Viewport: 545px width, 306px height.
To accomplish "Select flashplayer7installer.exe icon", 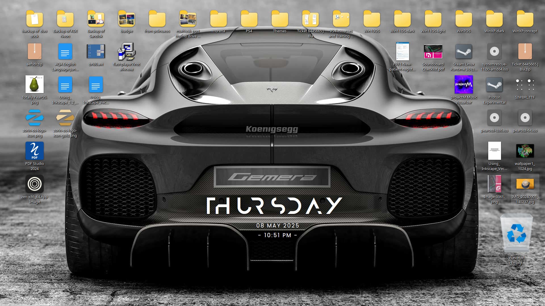I will point(126,52).
